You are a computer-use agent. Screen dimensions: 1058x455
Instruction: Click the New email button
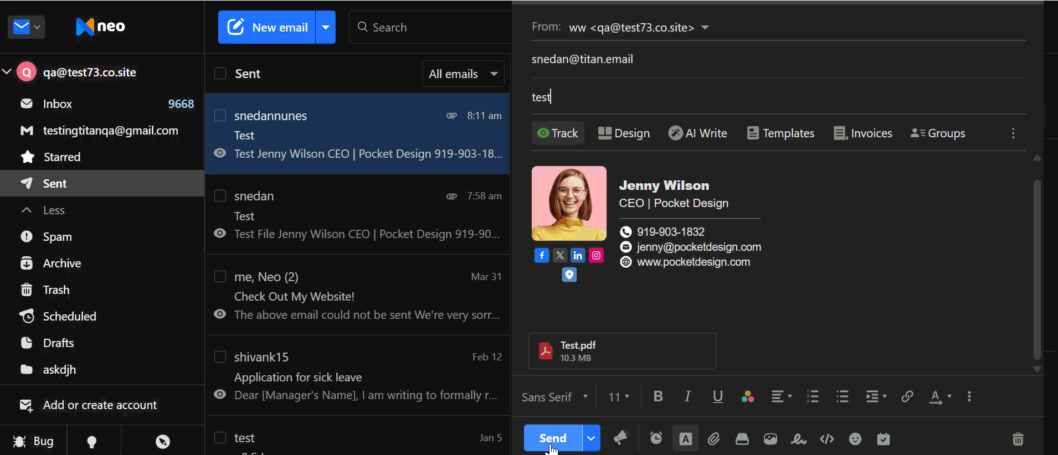266,27
